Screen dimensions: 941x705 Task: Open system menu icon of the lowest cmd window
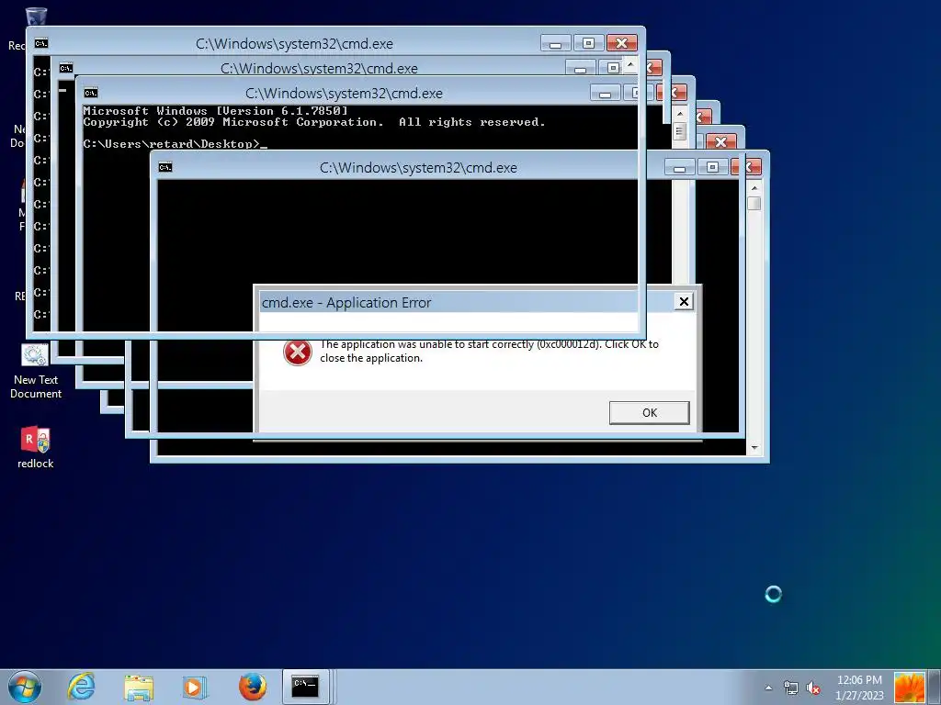165,167
